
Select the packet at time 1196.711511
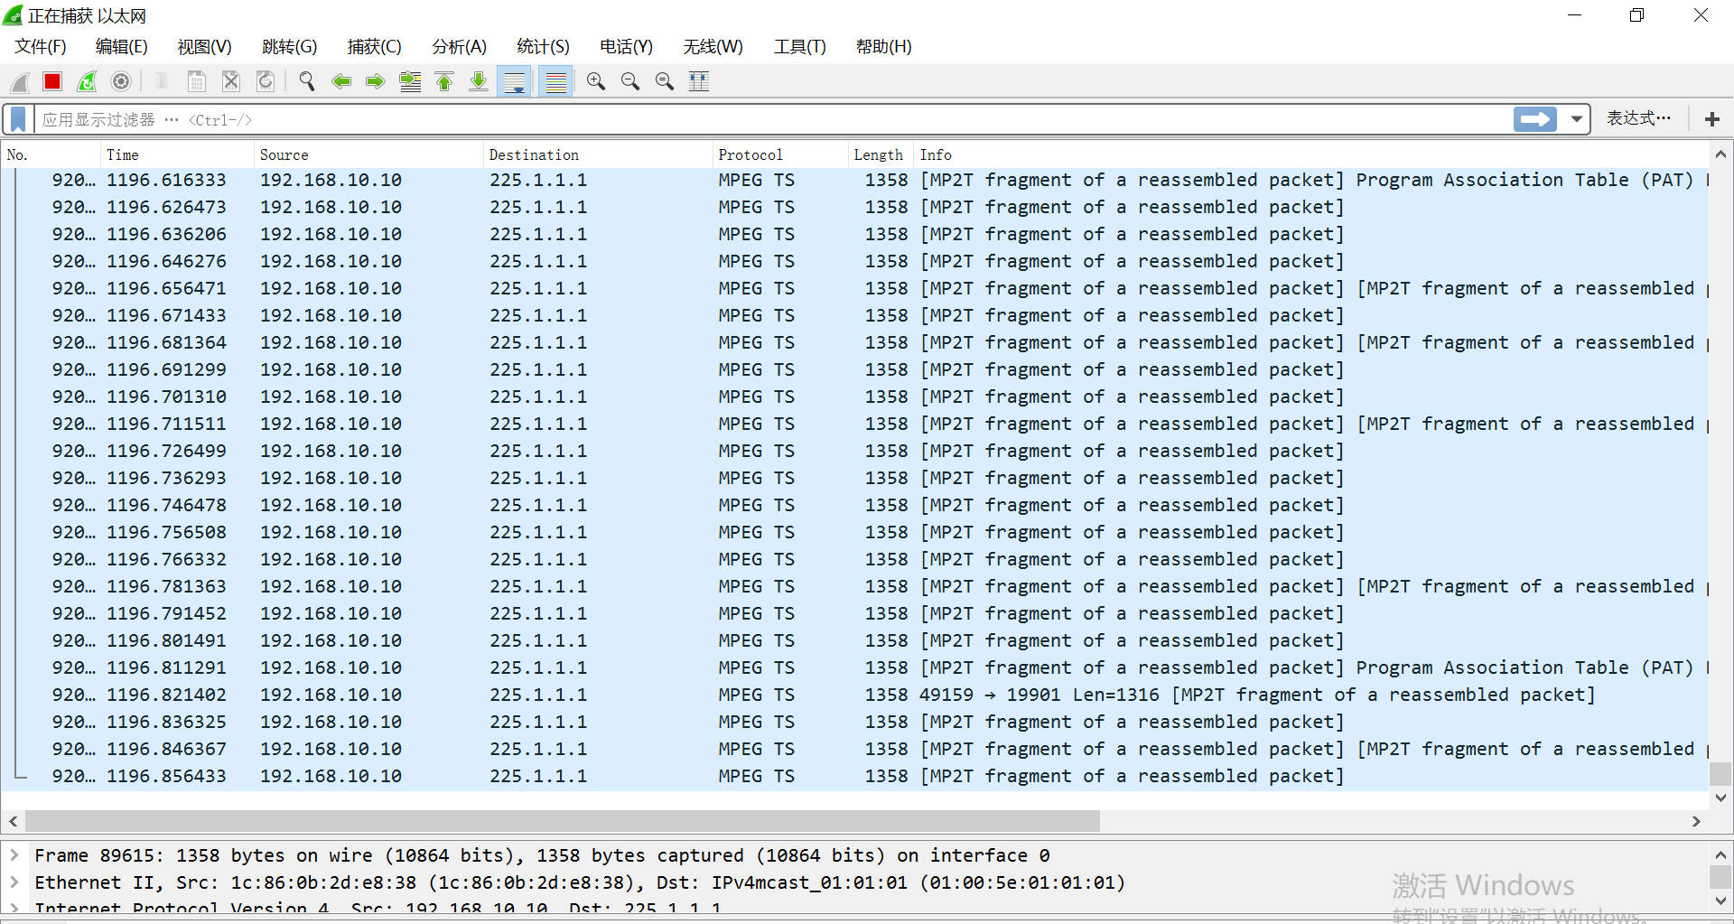click(x=855, y=425)
